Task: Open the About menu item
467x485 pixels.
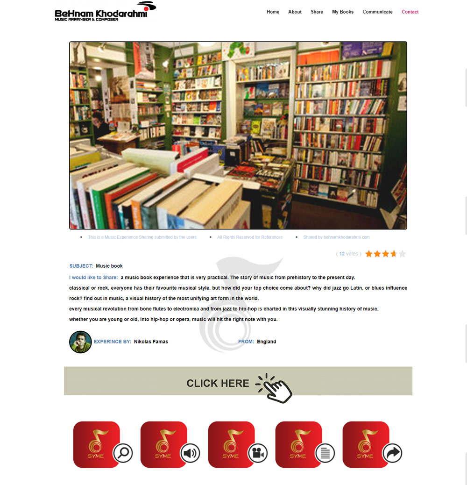Action: tap(295, 12)
